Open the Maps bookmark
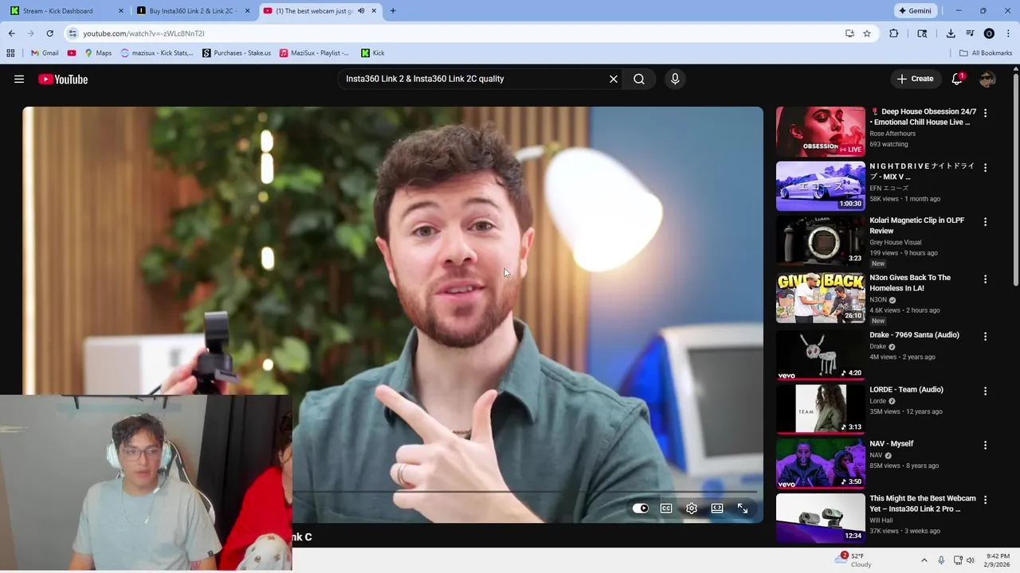Viewport: 1020px width, 573px height. [98, 53]
